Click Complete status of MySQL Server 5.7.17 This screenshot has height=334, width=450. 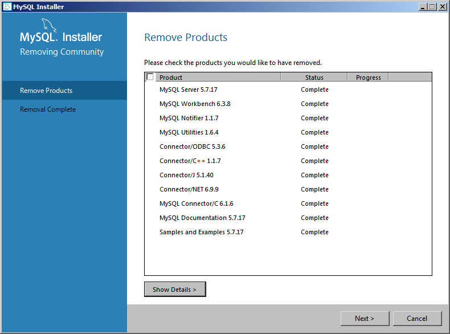tap(314, 89)
